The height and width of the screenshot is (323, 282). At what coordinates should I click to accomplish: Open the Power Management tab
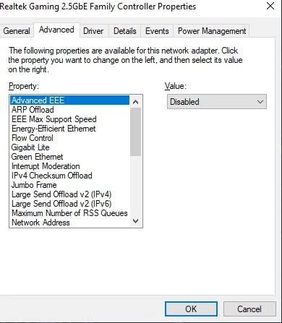[x=212, y=31]
